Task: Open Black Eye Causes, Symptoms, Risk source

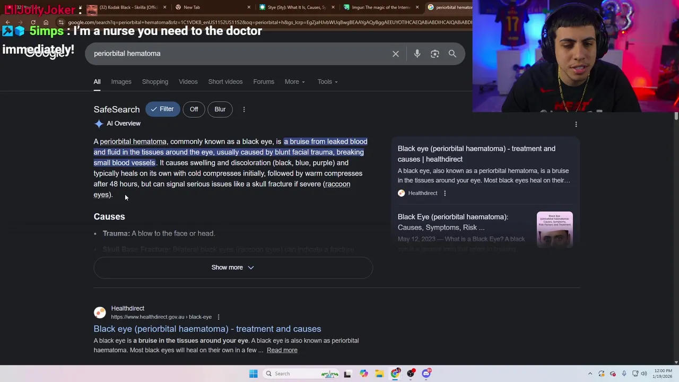Action: click(x=453, y=222)
